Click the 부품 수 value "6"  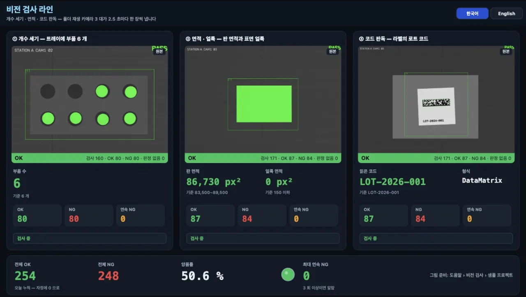pos(17,183)
